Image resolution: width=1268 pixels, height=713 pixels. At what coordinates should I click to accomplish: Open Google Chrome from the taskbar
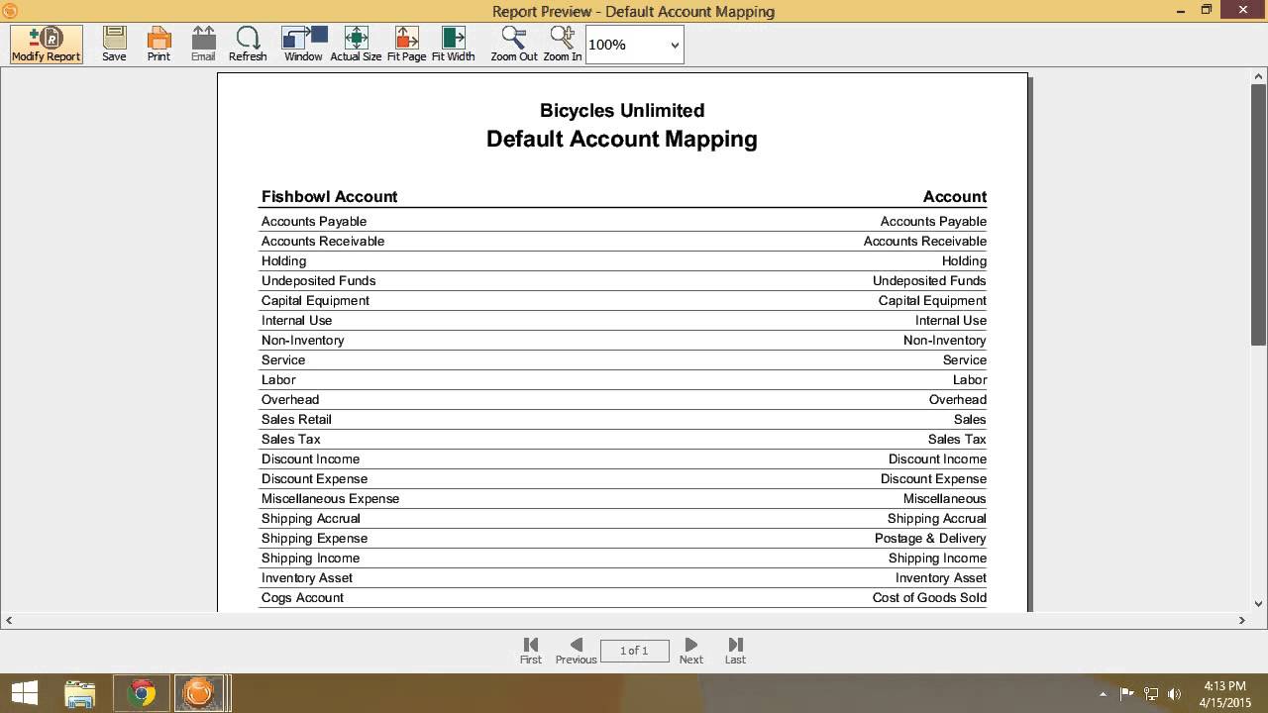pyautogui.click(x=141, y=693)
